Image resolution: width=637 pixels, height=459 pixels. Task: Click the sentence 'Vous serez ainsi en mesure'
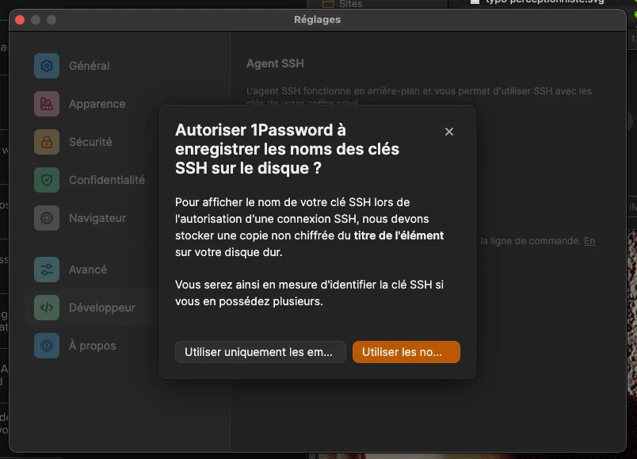tap(246, 285)
